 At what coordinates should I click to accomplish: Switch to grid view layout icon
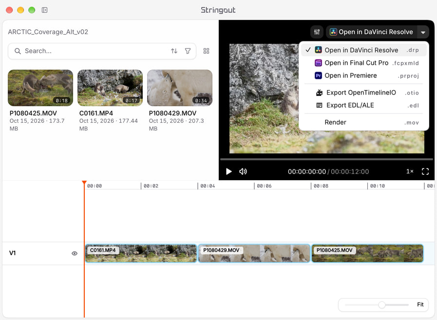206,51
